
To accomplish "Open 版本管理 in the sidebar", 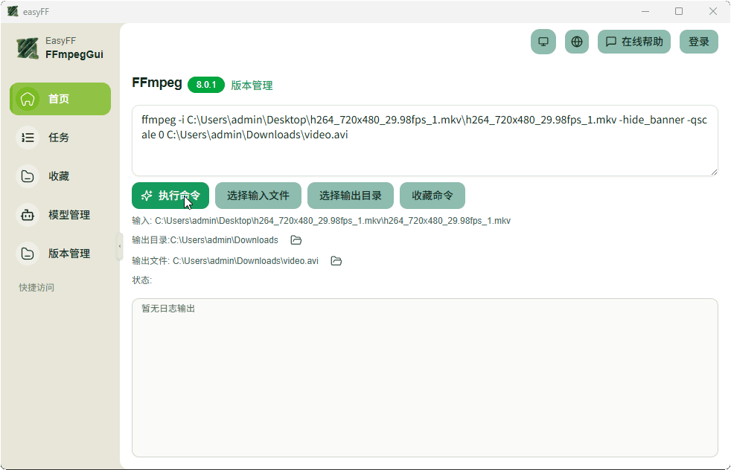I will [60, 254].
